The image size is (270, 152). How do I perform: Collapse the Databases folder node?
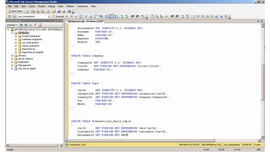(x=12, y=33)
